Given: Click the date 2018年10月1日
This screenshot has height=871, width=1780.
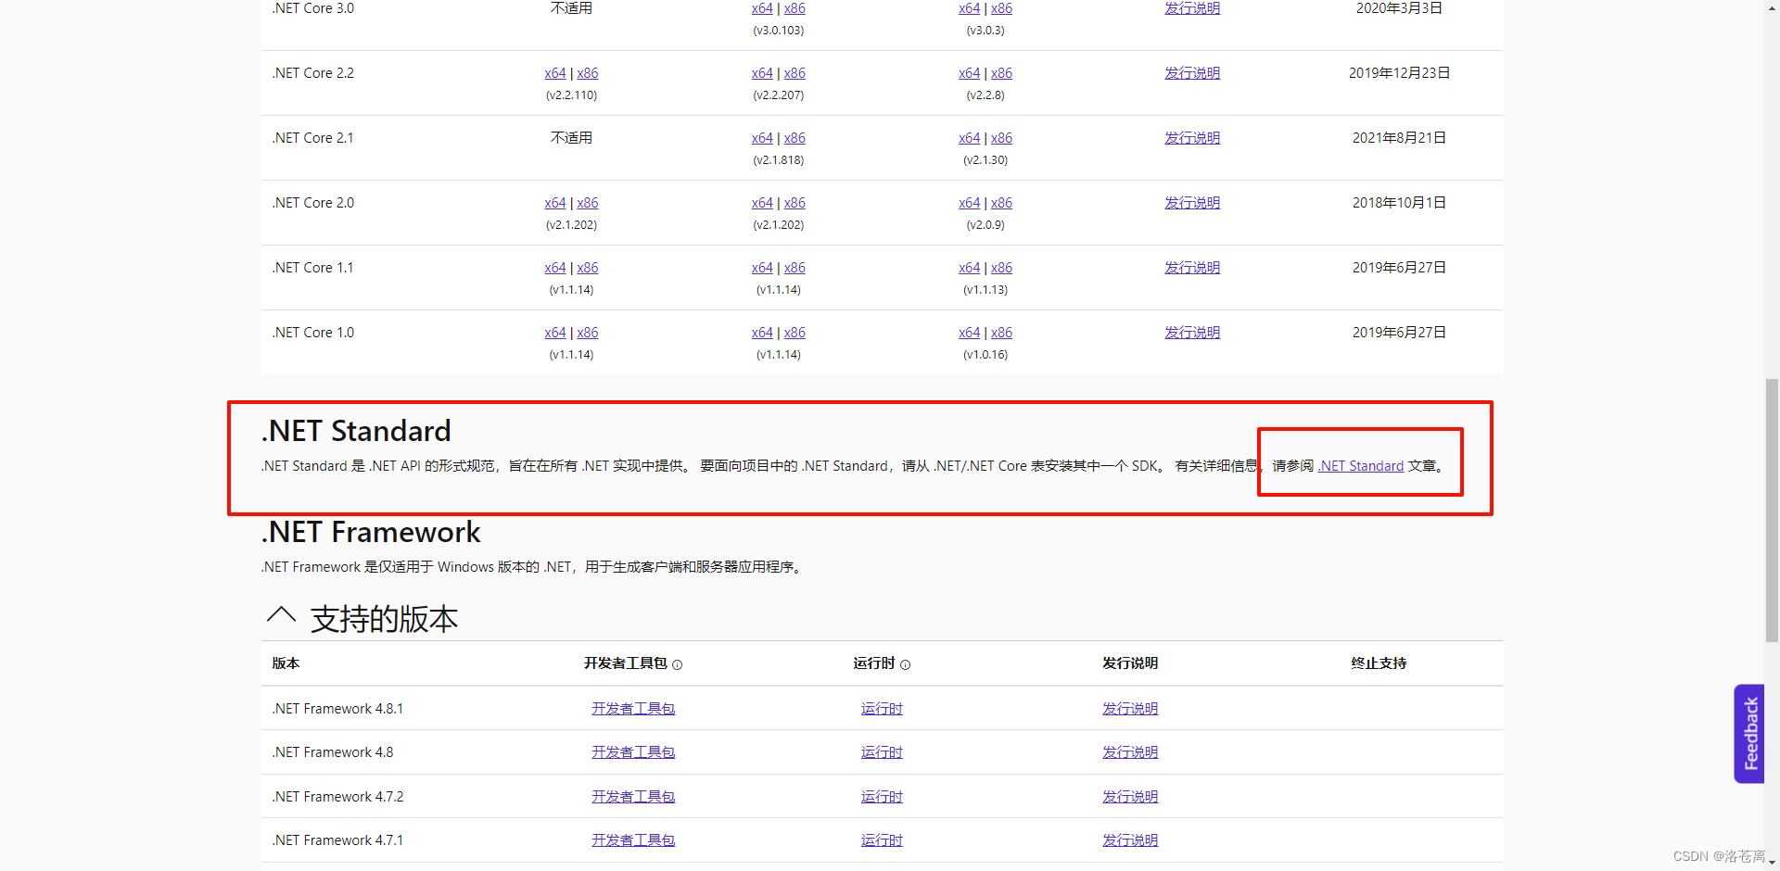Looking at the screenshot, I should (1399, 203).
